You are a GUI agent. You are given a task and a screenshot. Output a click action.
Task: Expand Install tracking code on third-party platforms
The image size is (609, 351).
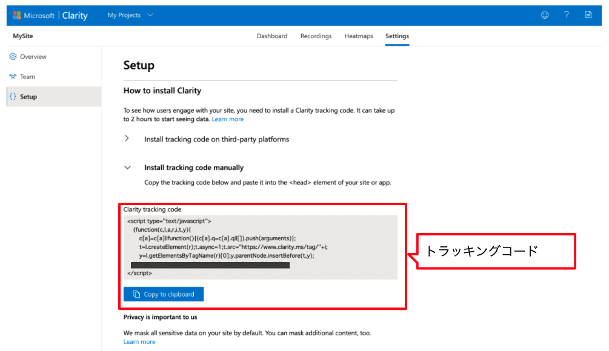(127, 139)
